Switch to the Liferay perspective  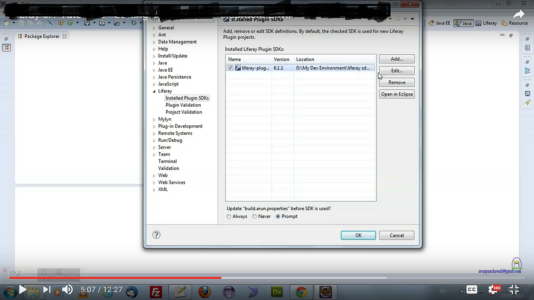pyautogui.click(x=486, y=23)
